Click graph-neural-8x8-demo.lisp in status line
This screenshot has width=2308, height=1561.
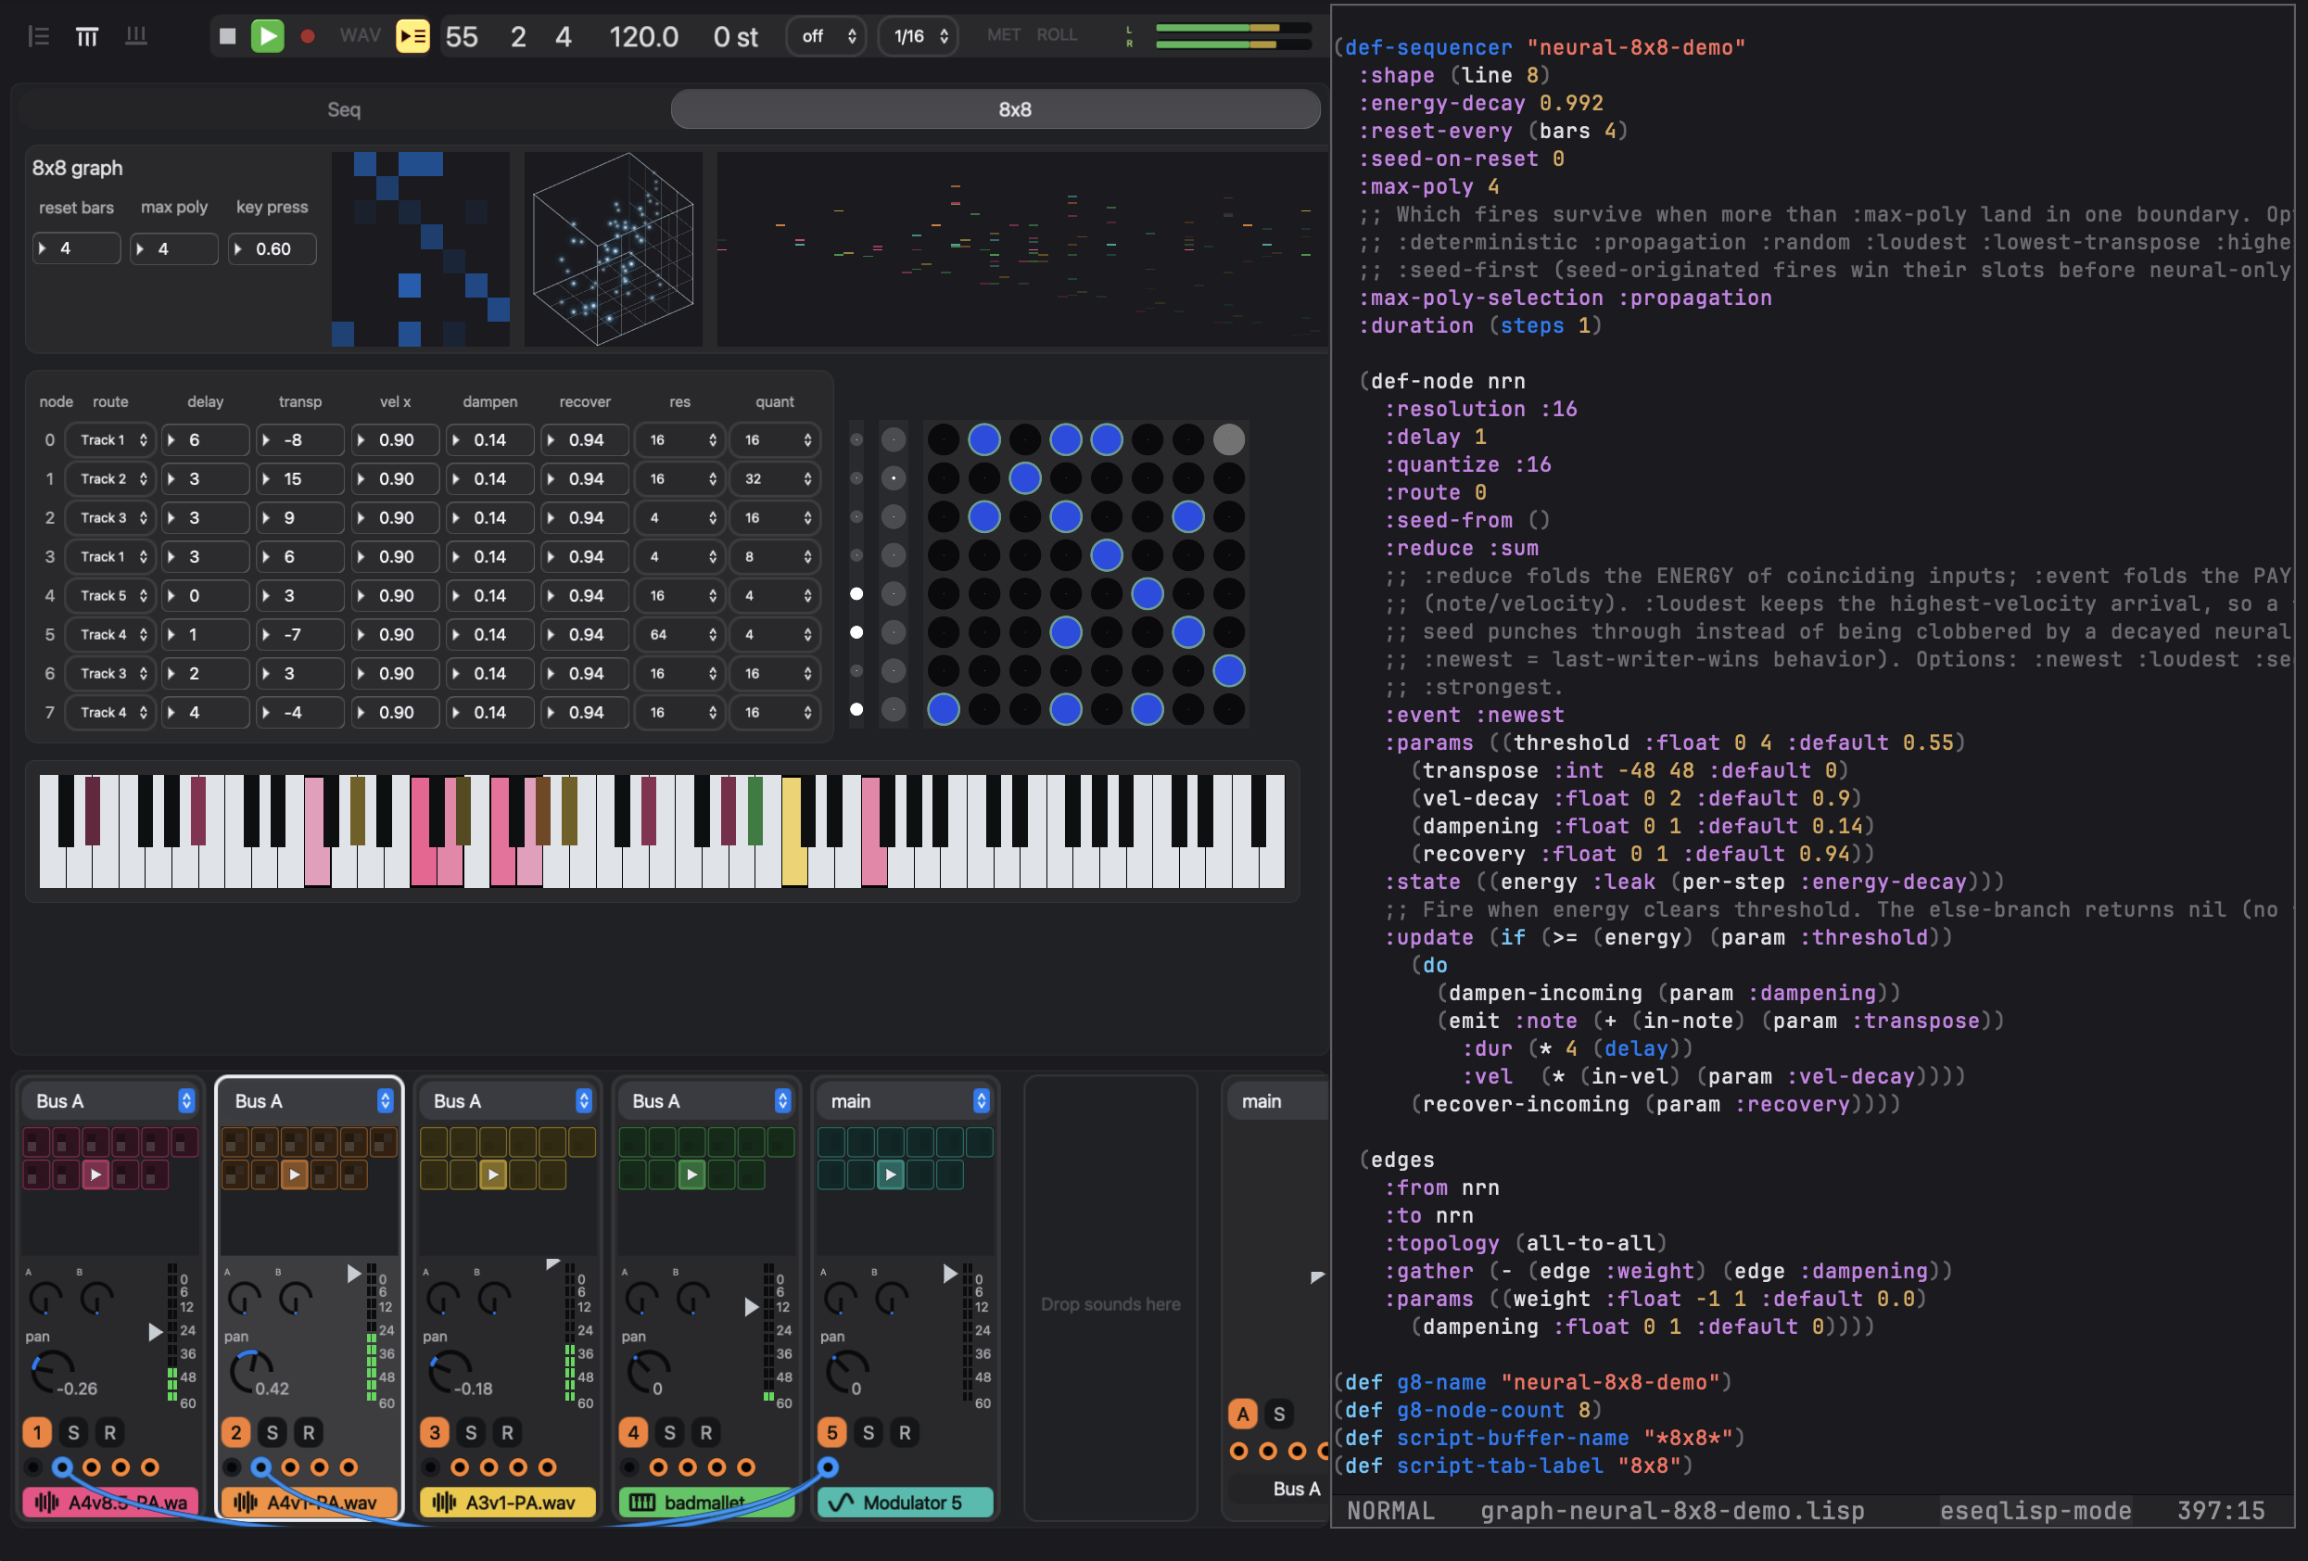point(1672,1510)
